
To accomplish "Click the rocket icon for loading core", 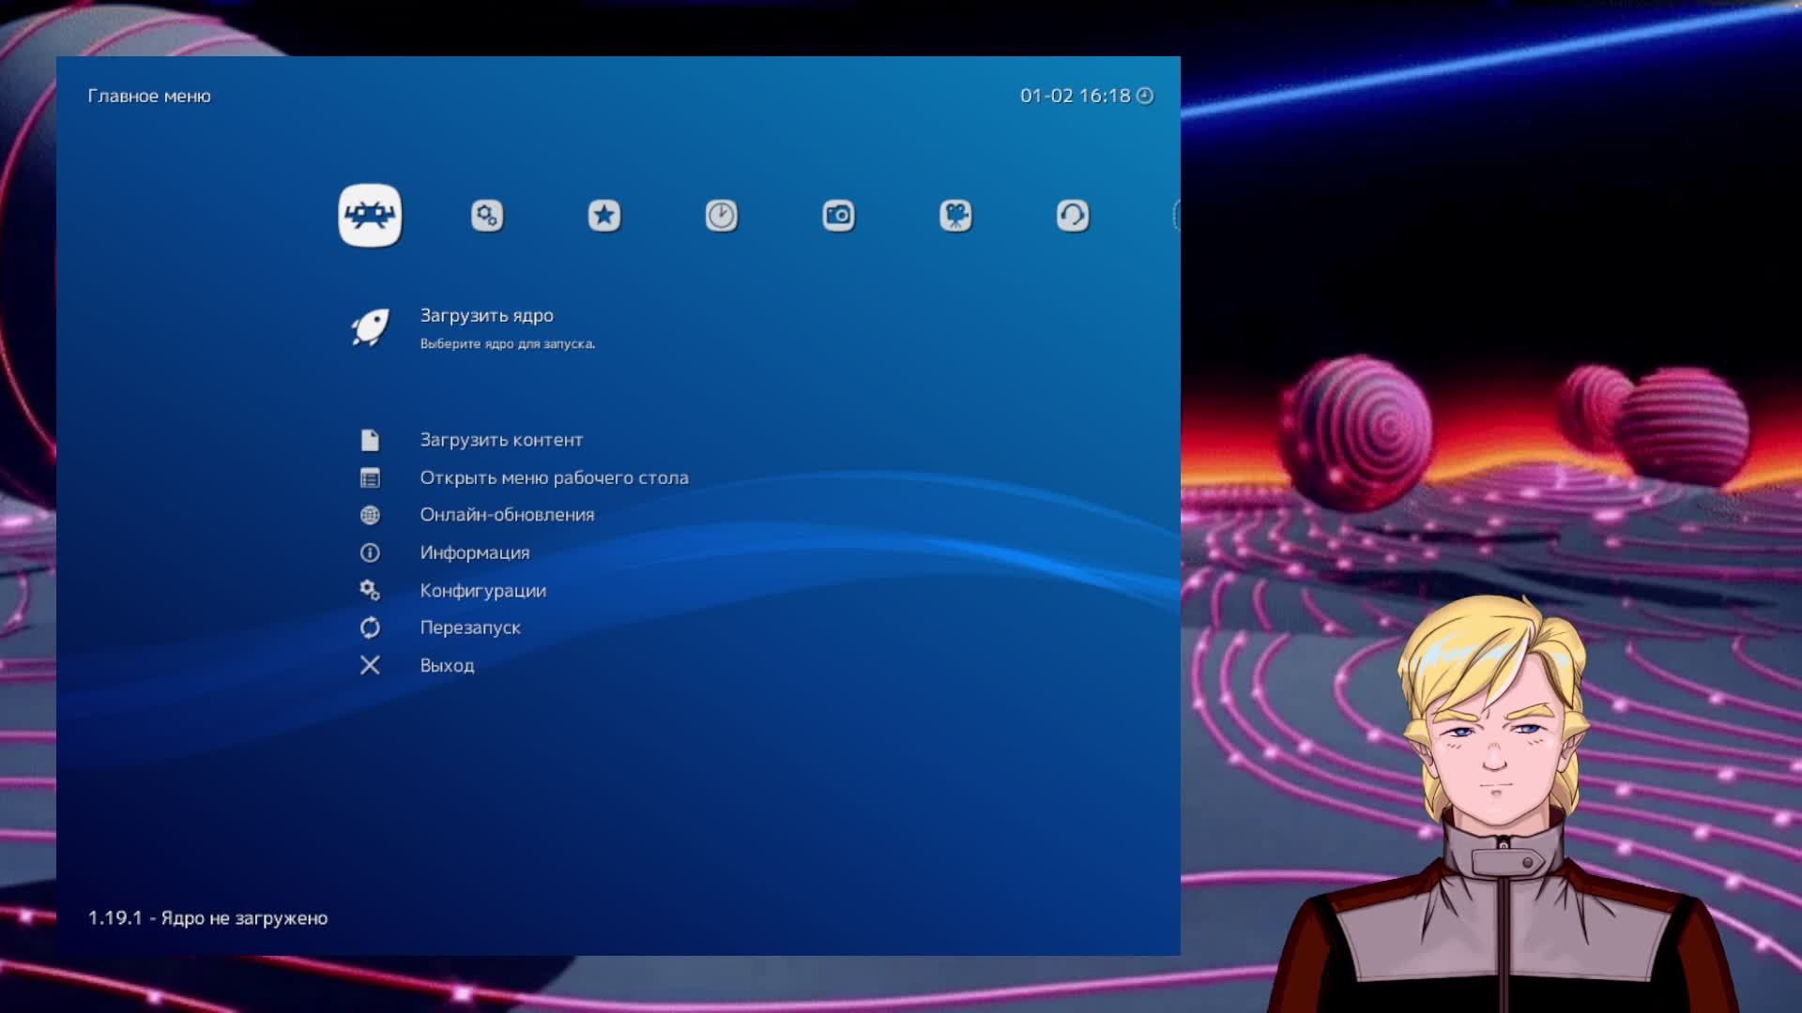I will pos(370,327).
